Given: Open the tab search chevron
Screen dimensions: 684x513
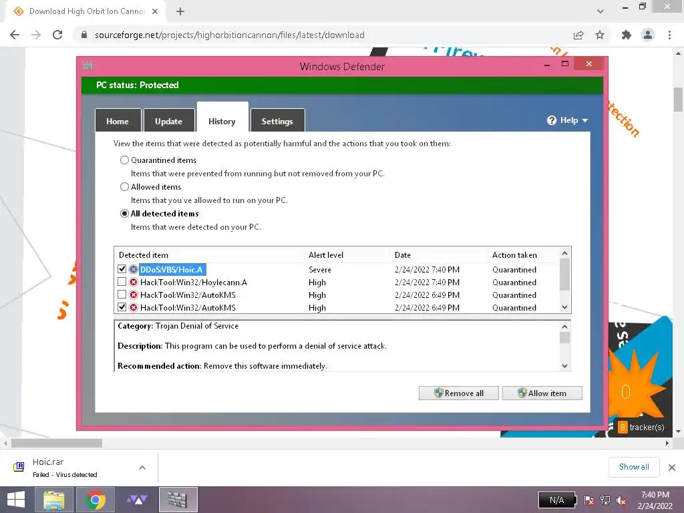Looking at the screenshot, I should click(x=601, y=11).
